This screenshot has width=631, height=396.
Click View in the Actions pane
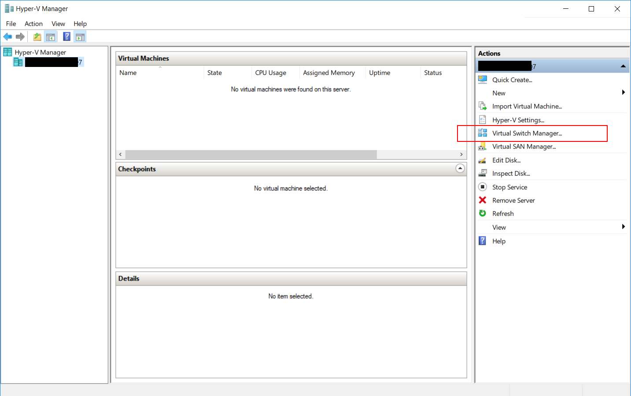499,227
